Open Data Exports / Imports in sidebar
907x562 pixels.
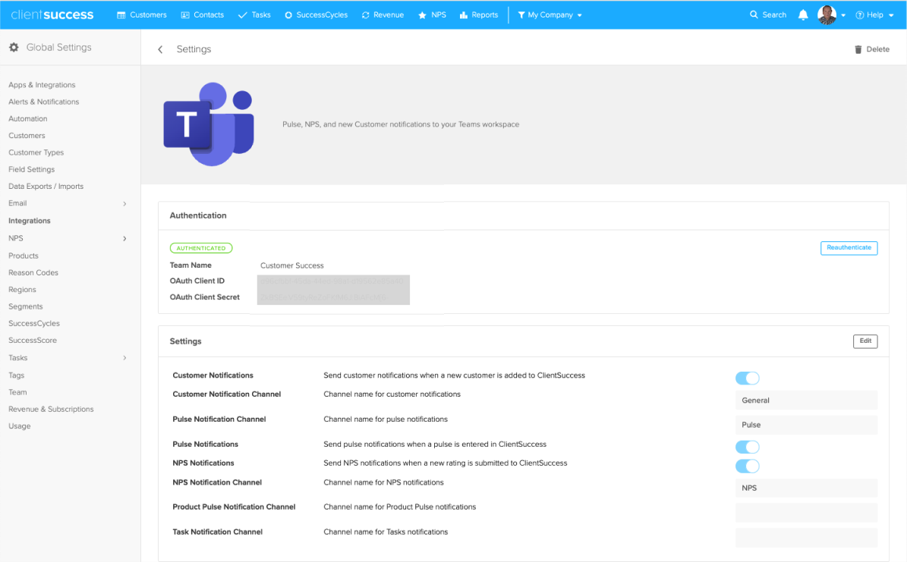46,186
